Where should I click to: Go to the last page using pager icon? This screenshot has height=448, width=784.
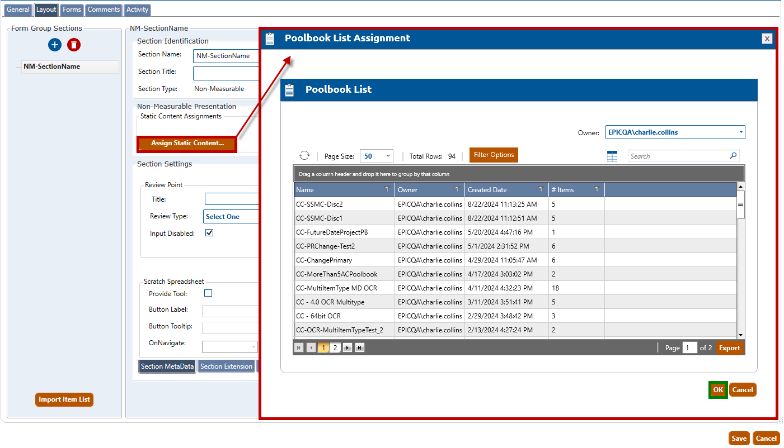(359, 348)
